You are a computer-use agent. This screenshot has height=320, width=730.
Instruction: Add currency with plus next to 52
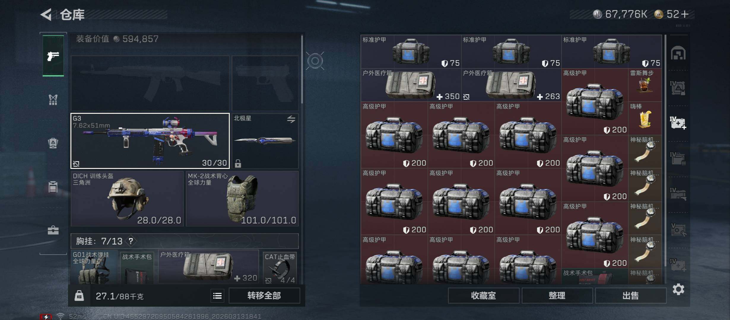click(685, 14)
